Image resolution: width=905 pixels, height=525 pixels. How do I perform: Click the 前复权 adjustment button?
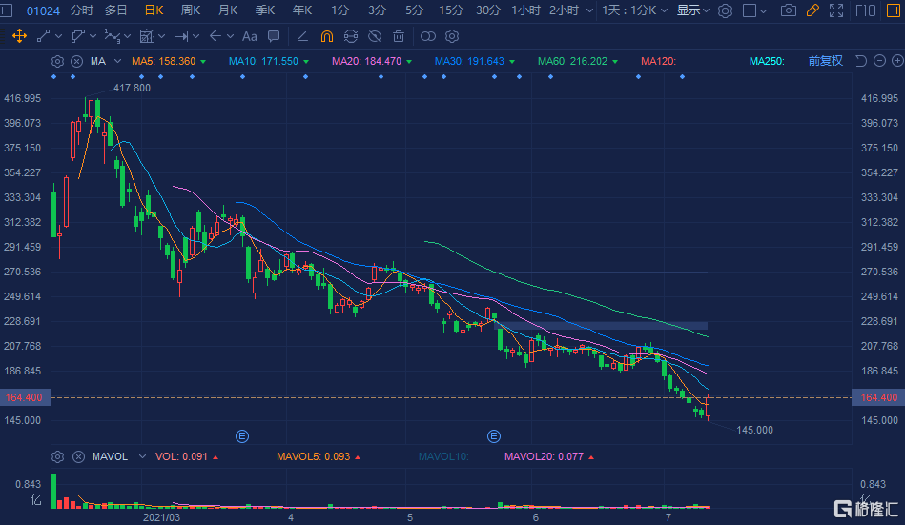(826, 61)
